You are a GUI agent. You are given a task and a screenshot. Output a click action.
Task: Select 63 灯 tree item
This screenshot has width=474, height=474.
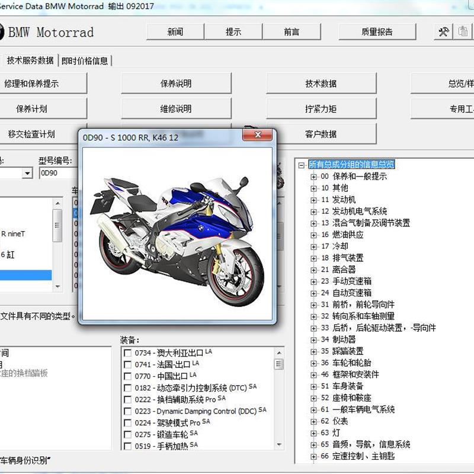point(331,433)
